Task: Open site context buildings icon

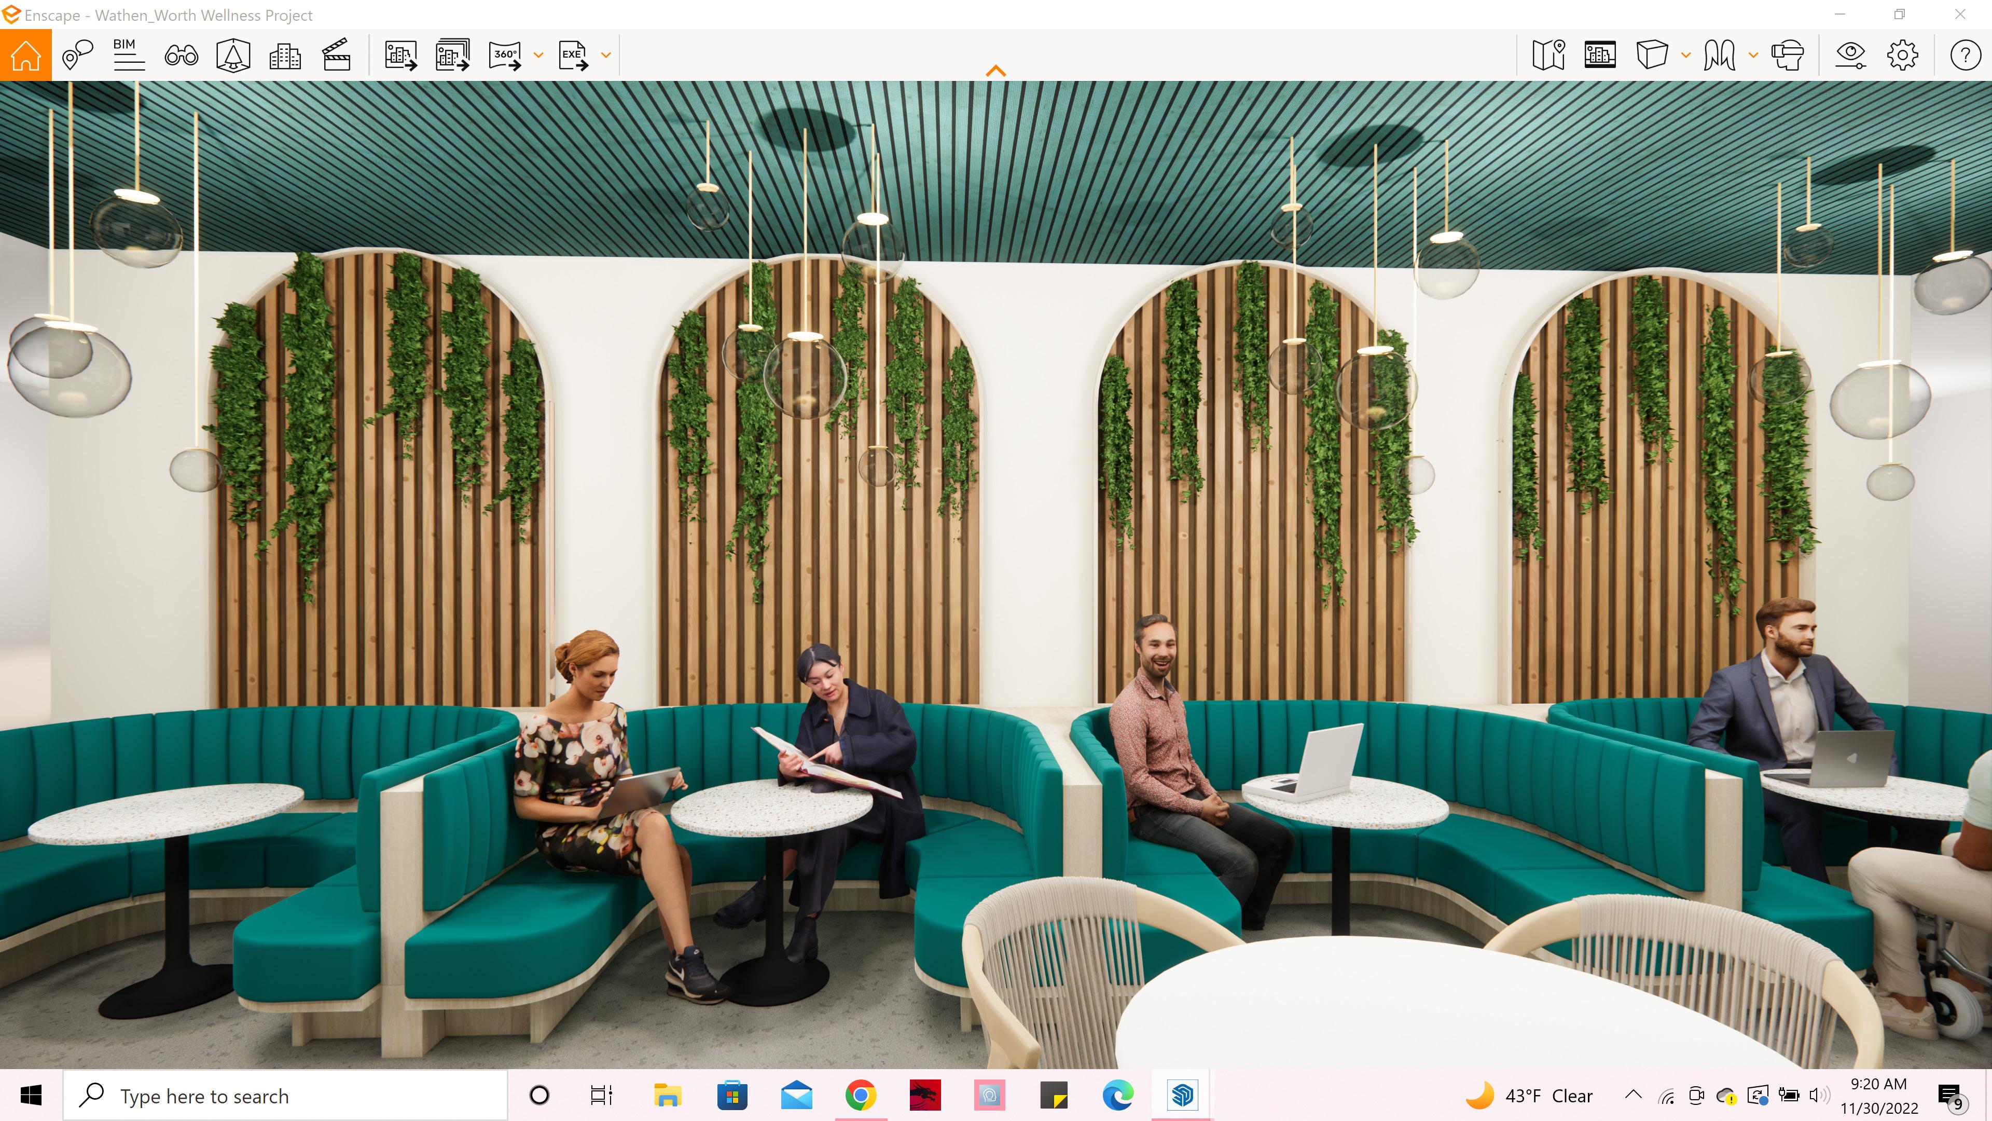Action: point(285,56)
